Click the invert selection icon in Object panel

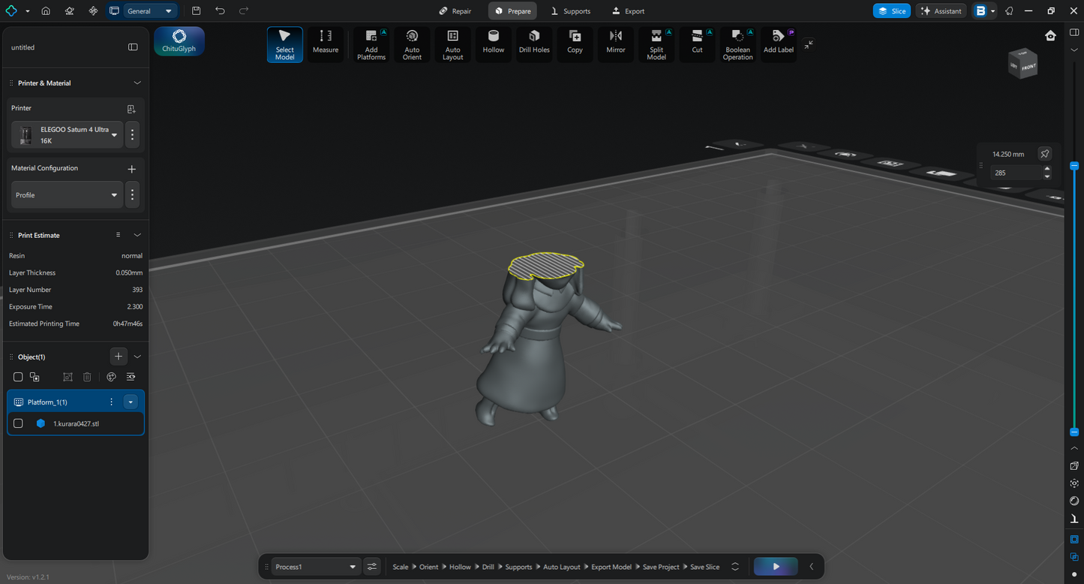(35, 377)
